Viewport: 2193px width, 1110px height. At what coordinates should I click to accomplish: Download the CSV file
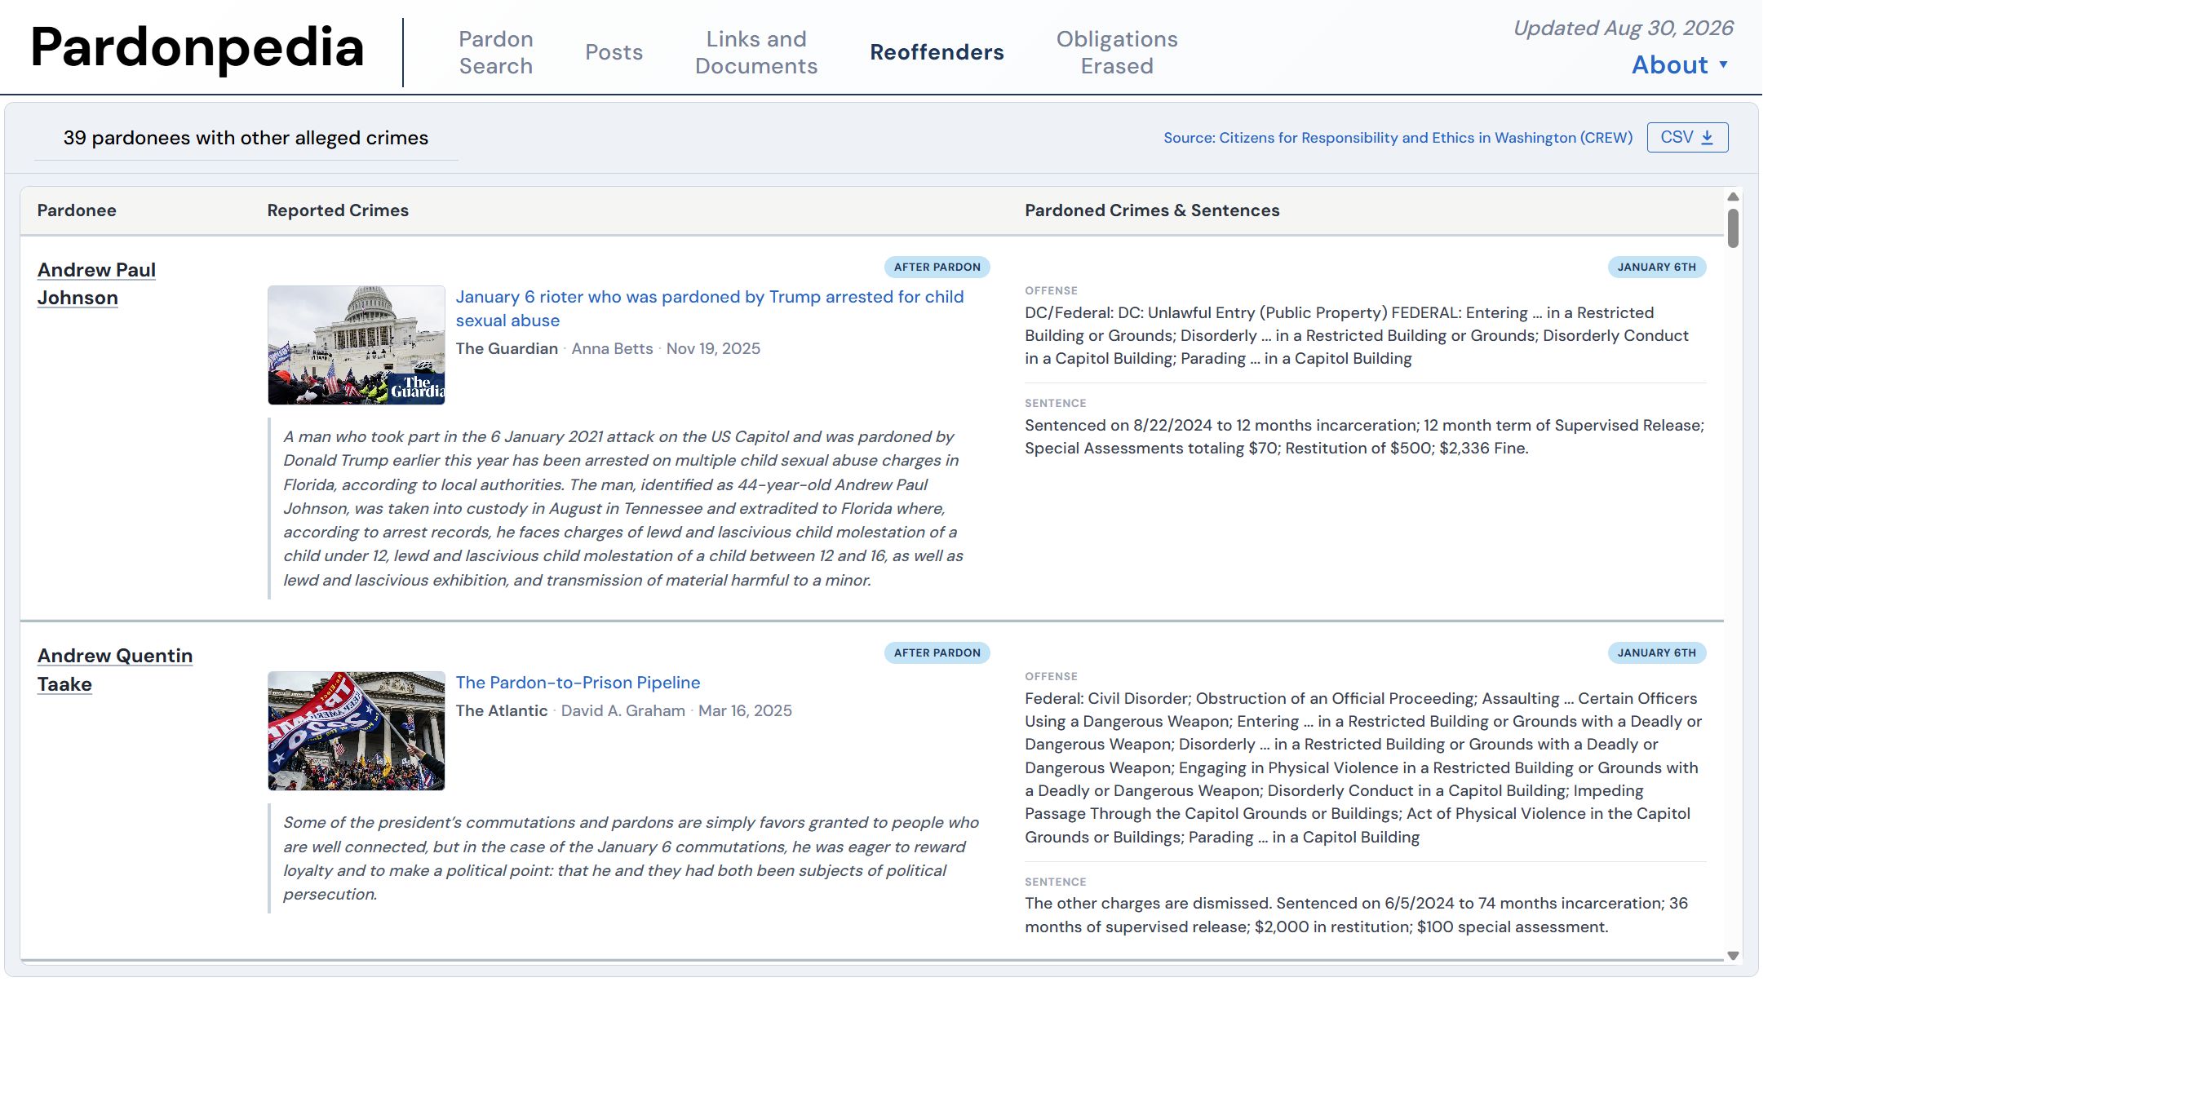pyautogui.click(x=1687, y=137)
